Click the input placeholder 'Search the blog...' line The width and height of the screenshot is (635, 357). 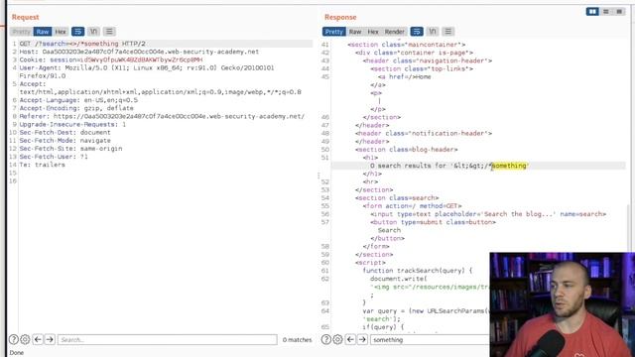pyautogui.click(x=488, y=214)
